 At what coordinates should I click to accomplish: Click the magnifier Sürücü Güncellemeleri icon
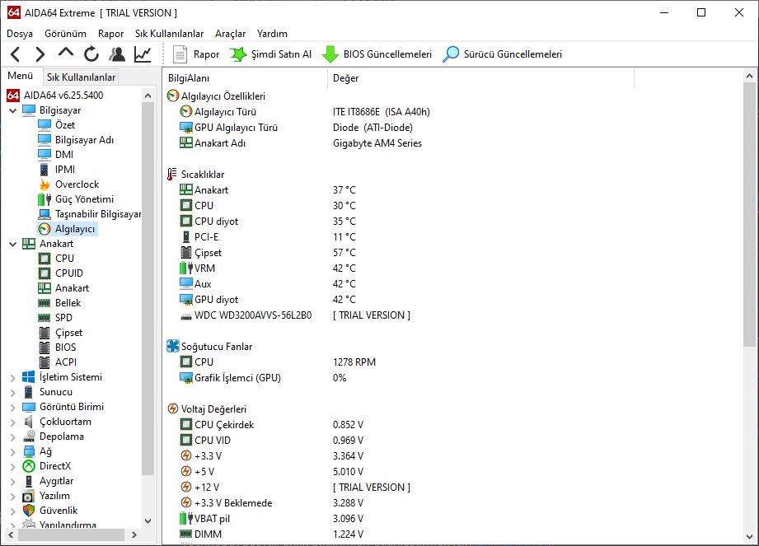(451, 54)
